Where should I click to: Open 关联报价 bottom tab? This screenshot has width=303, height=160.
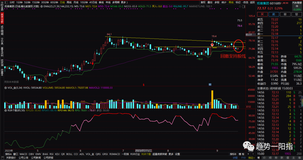(11, 158)
